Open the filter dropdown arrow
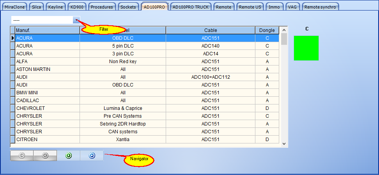 click(x=76, y=20)
